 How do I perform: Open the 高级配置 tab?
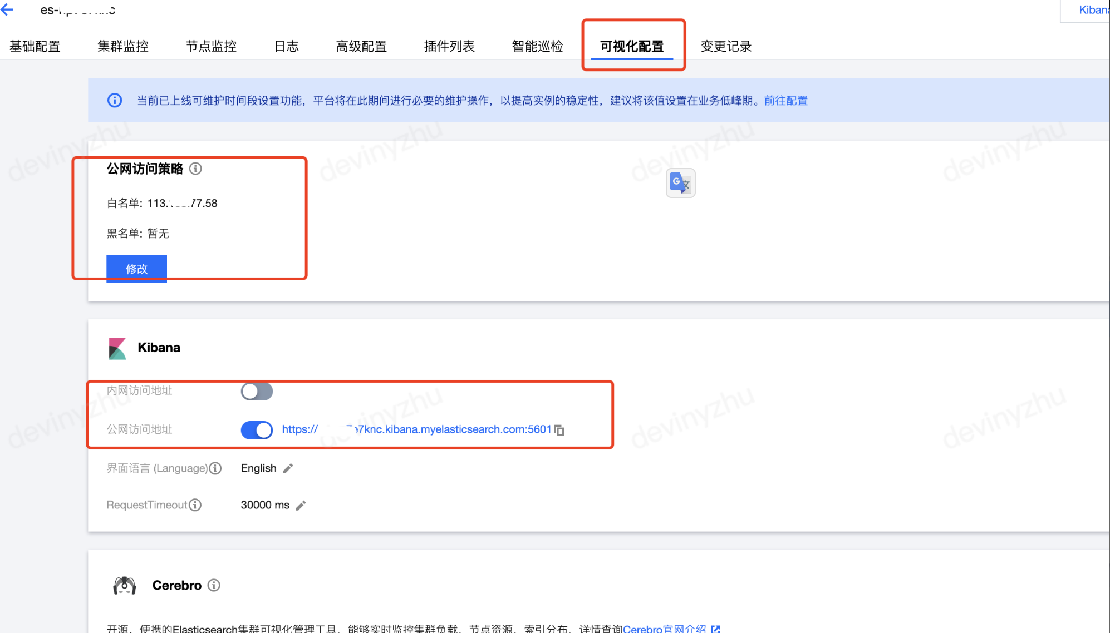coord(361,46)
